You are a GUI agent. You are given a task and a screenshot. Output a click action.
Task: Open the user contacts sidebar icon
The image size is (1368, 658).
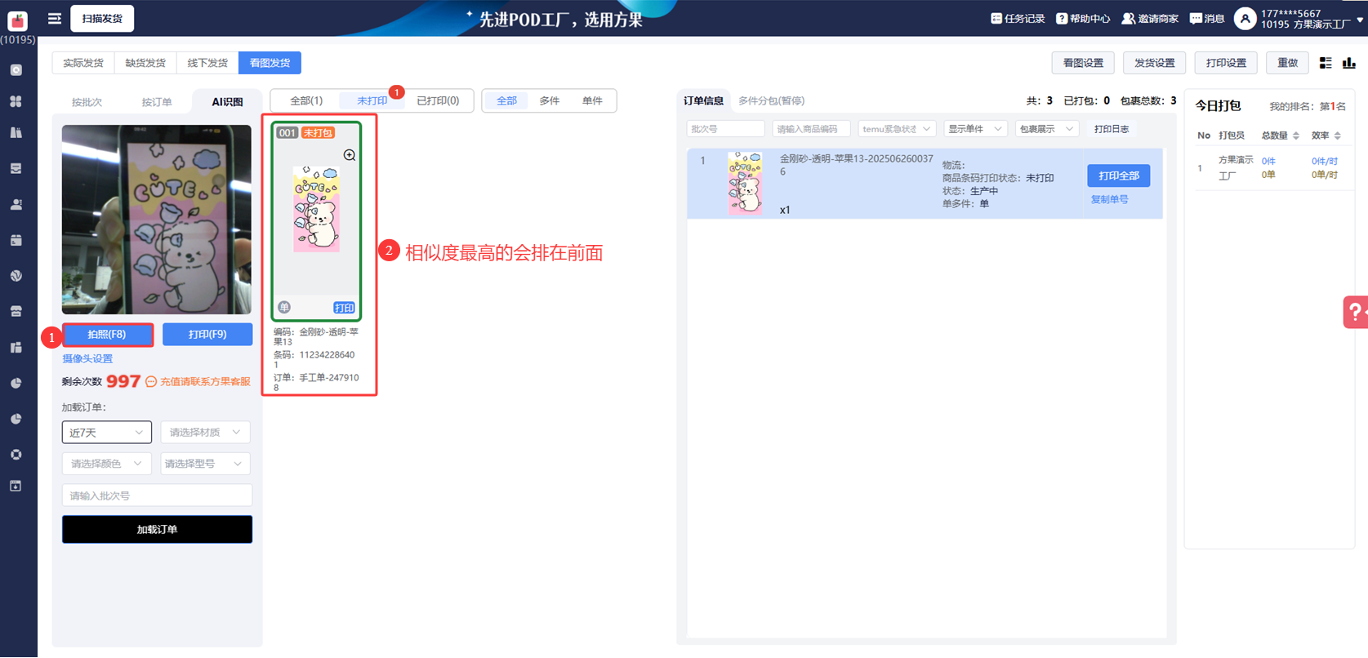pyautogui.click(x=16, y=204)
